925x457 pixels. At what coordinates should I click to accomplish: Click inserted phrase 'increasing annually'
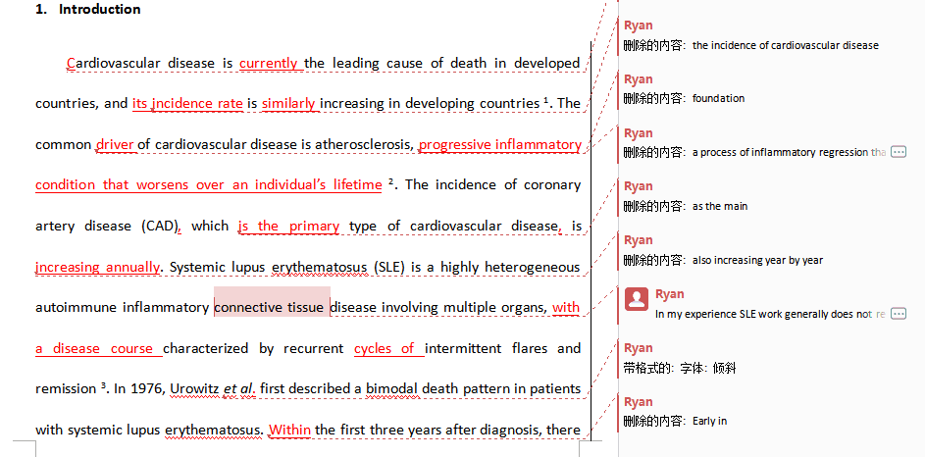pos(97,268)
